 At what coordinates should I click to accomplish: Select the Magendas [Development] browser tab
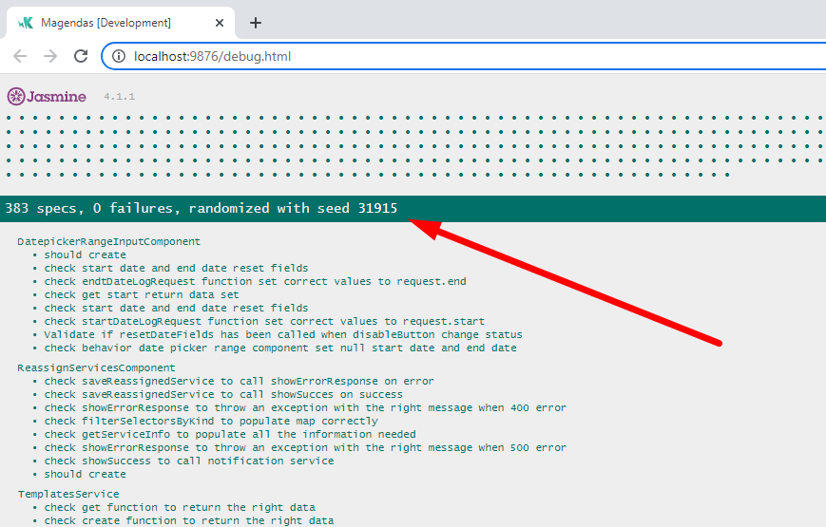click(106, 23)
